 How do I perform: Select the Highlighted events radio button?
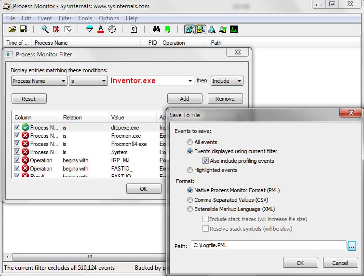tap(190, 170)
